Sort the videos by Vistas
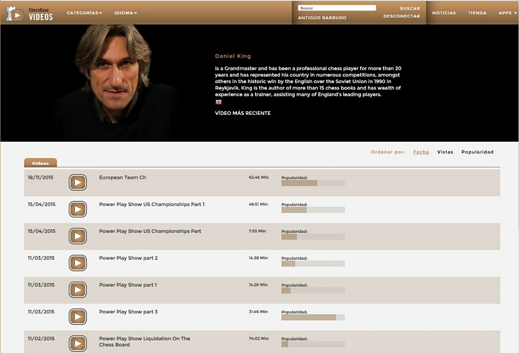The image size is (519, 353). (445, 152)
